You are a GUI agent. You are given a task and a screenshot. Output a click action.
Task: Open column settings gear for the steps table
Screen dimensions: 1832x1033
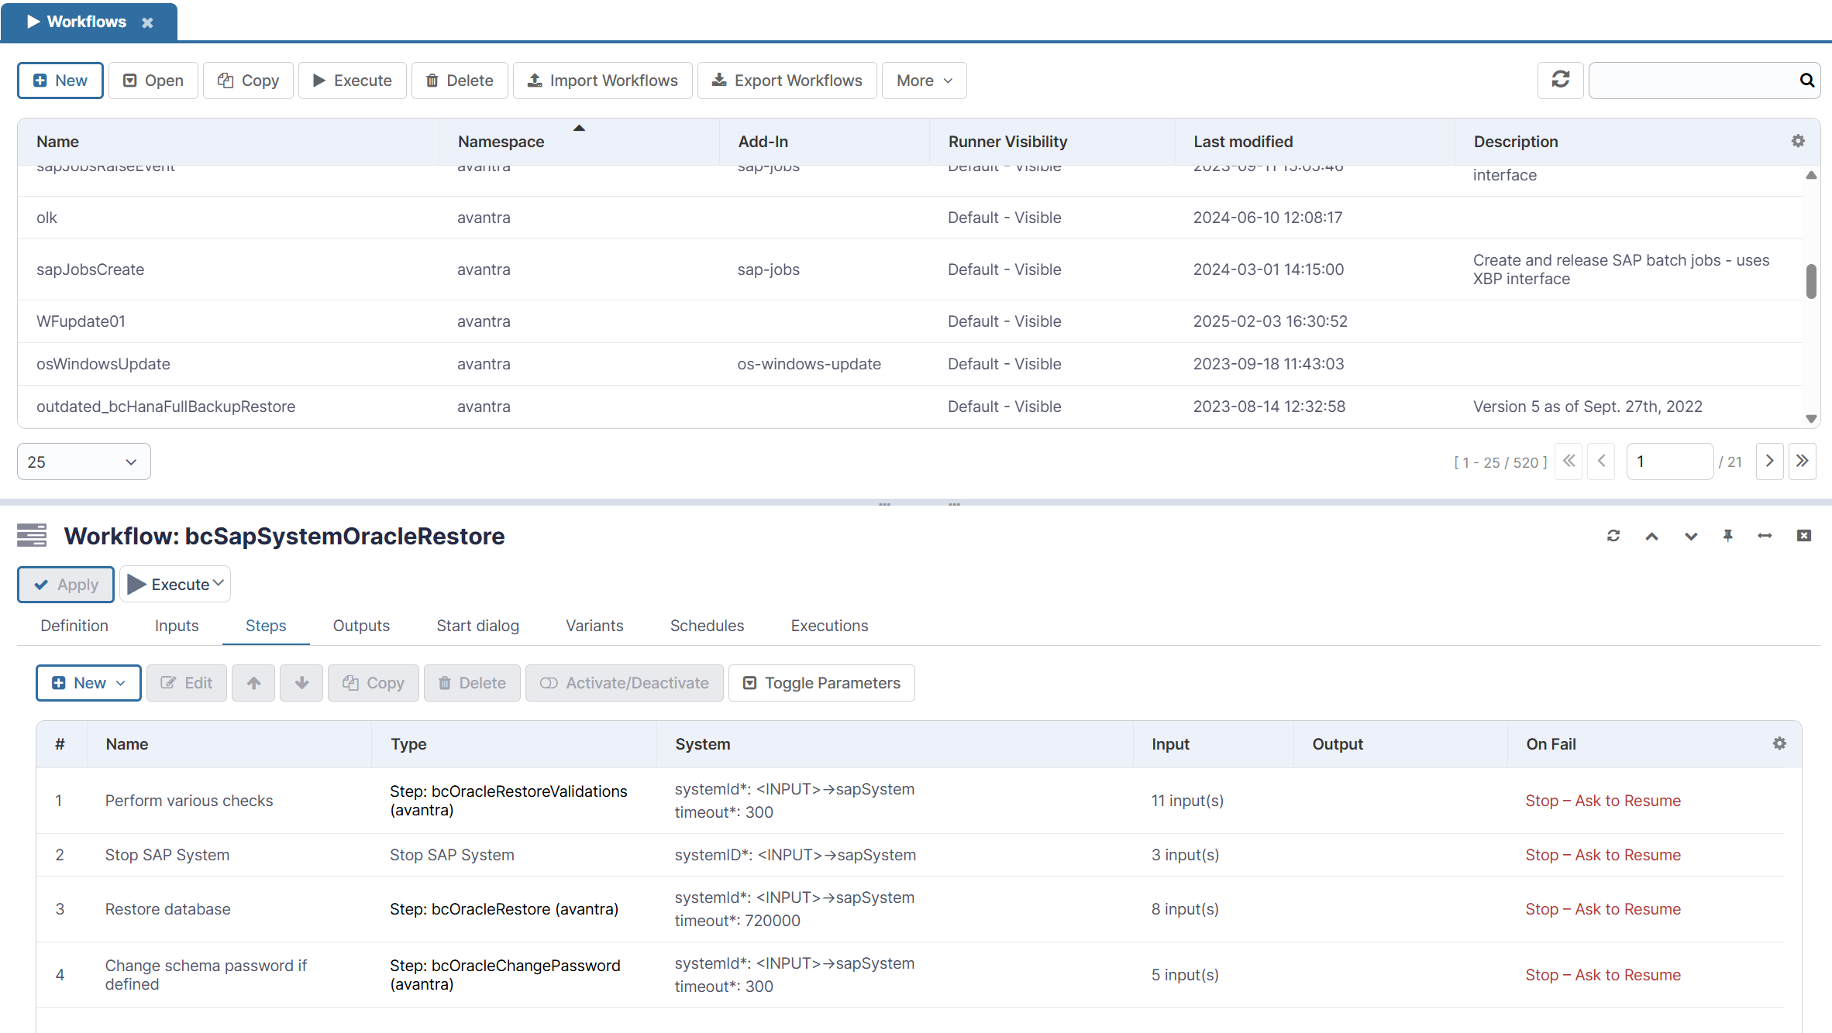click(x=1779, y=743)
